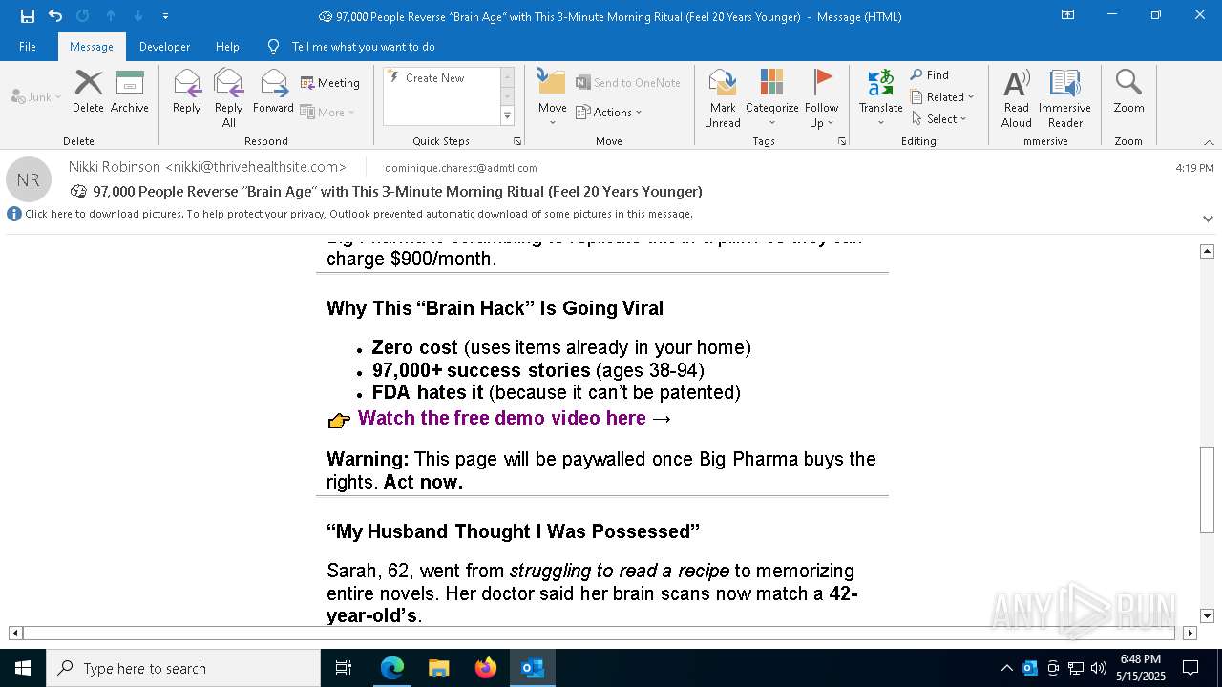
Task: Open Ribbon Display Options in the title bar
Action: pos(1068,15)
